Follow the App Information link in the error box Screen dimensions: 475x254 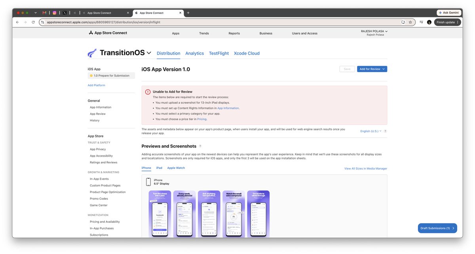228,108
